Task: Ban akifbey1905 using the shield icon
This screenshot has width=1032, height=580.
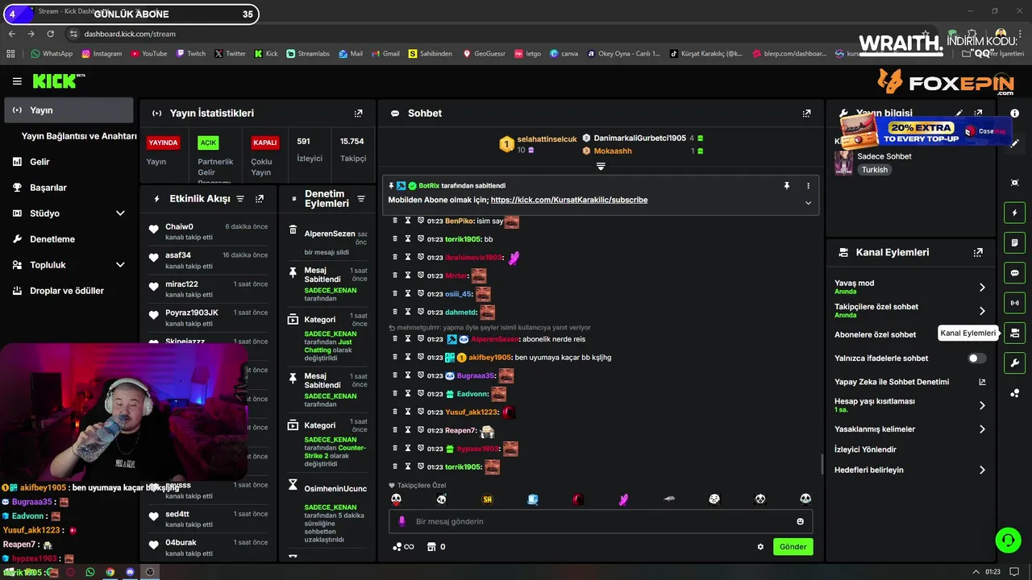Action: tap(421, 357)
